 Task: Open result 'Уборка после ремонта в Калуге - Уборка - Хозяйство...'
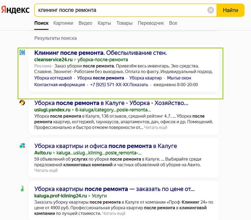click(x=111, y=103)
